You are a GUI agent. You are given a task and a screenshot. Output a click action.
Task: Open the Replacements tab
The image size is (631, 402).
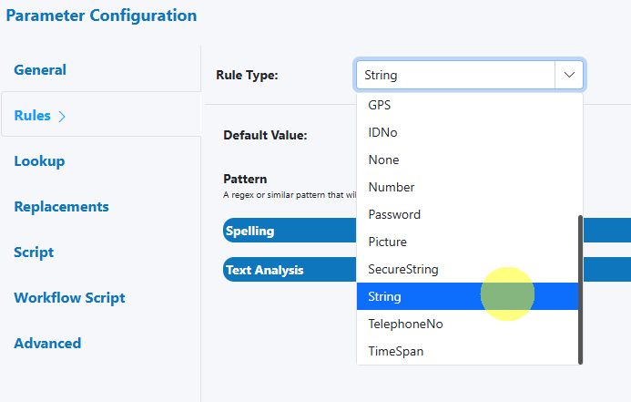[x=61, y=206]
